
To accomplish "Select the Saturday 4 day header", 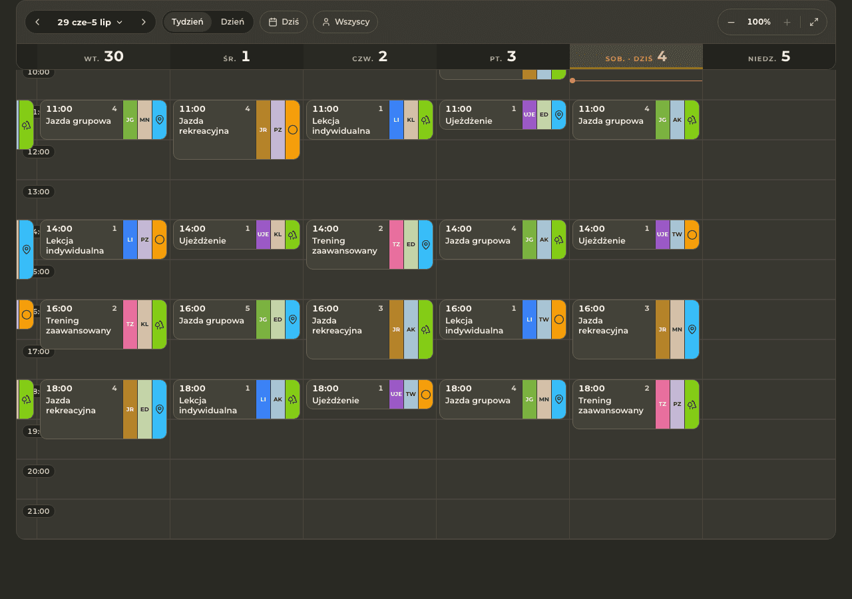I will click(x=636, y=57).
